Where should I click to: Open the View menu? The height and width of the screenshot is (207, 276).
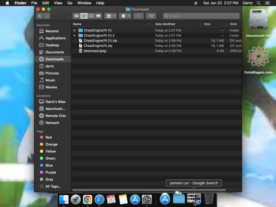(58, 3)
